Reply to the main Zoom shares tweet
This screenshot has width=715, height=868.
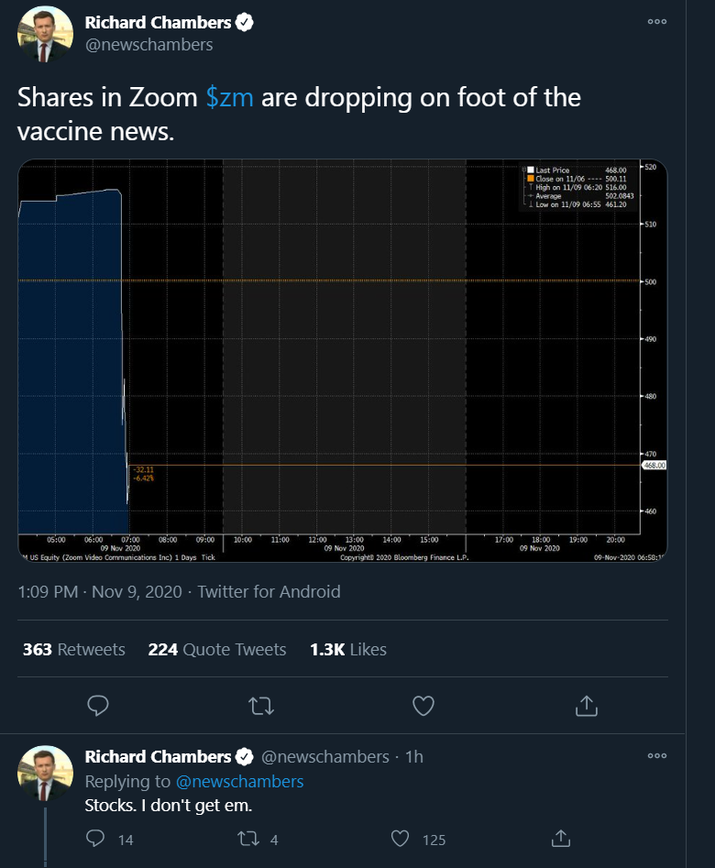[98, 705]
